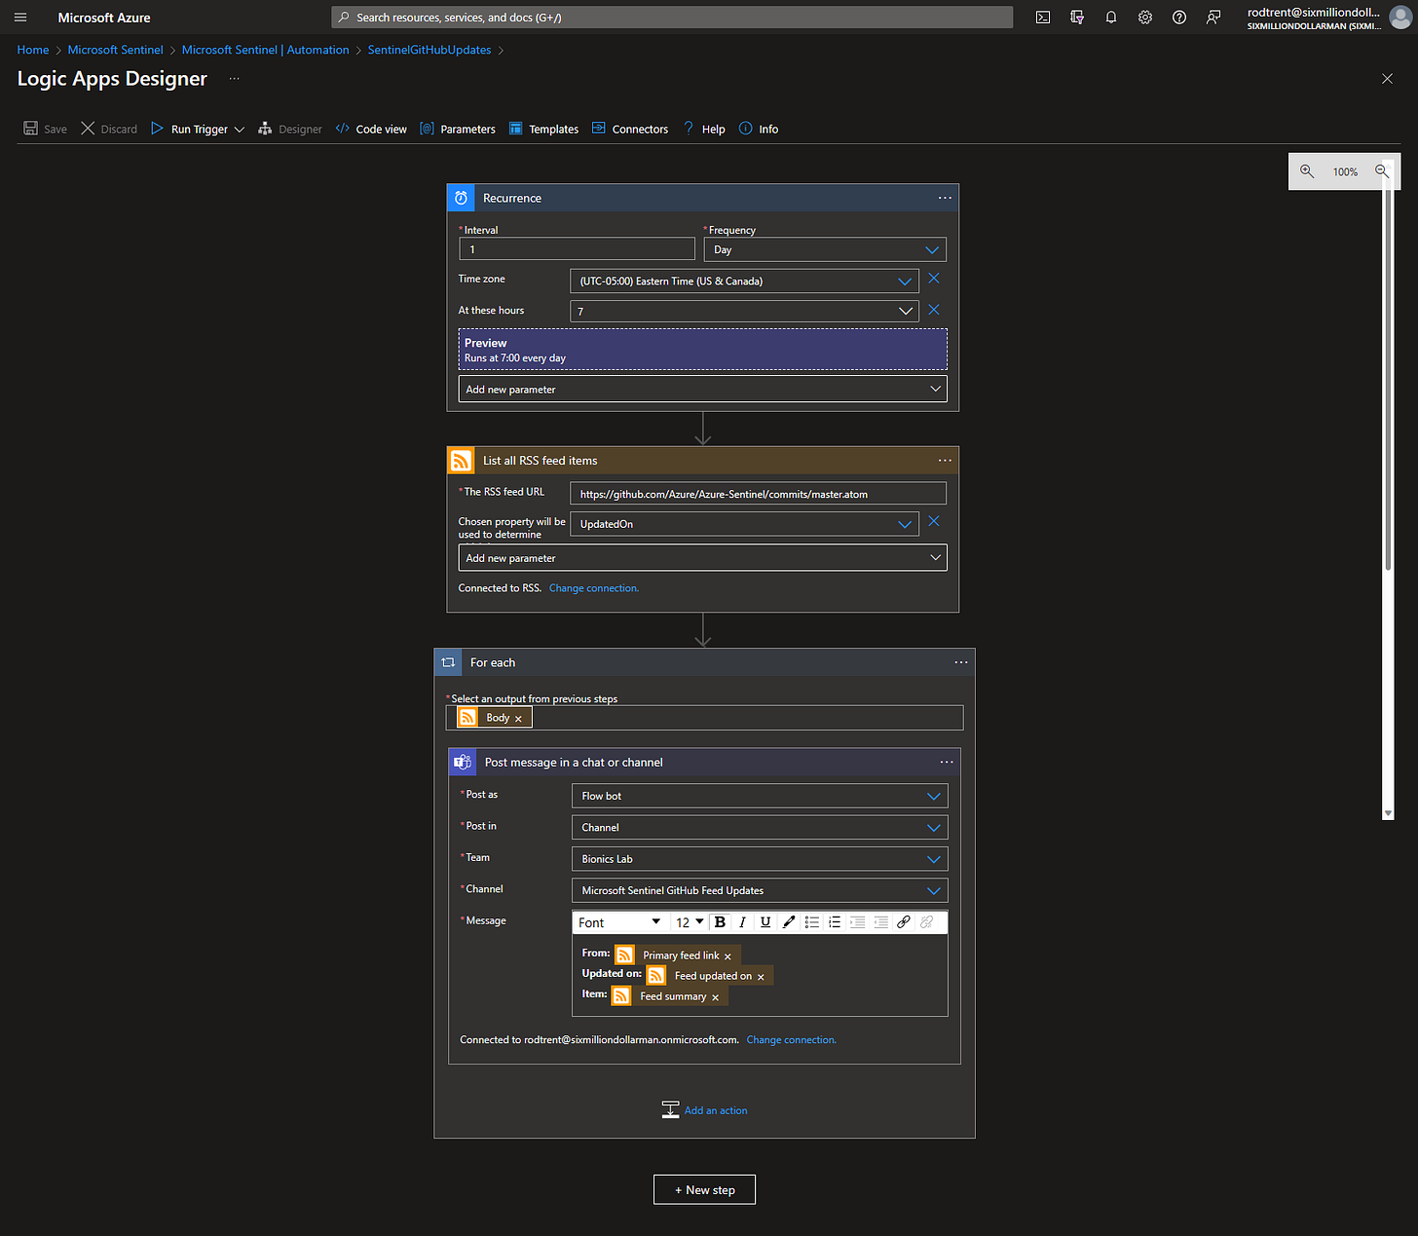Insert a numbered list in message
1418x1236 pixels.
tap(835, 922)
